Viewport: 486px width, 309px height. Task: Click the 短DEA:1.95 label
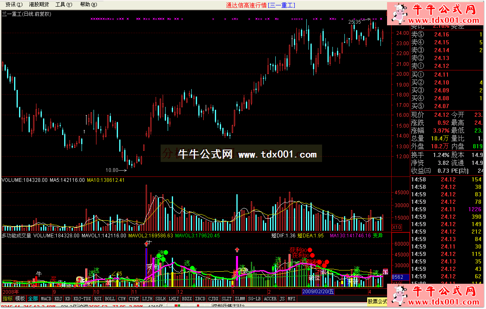point(310,235)
